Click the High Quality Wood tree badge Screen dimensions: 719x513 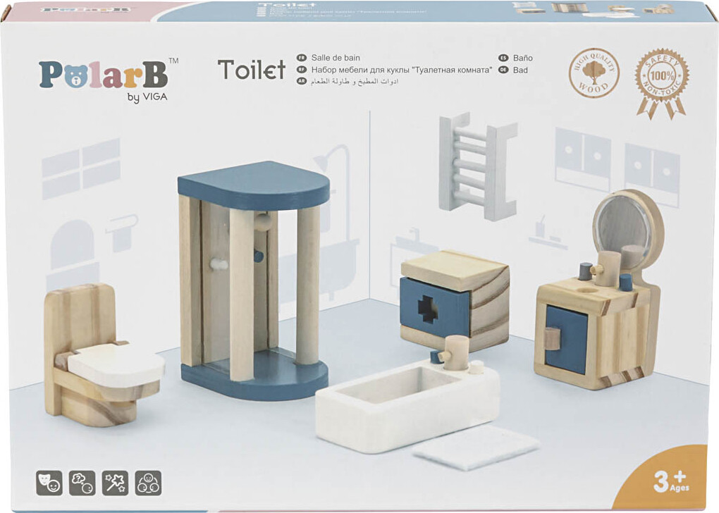pyautogui.click(x=594, y=73)
